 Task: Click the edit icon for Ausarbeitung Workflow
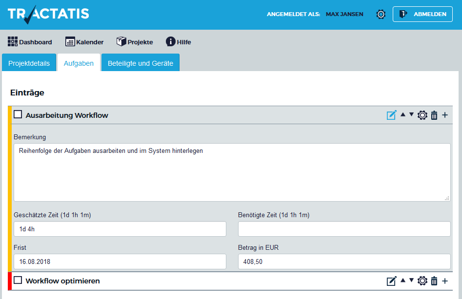click(x=392, y=115)
